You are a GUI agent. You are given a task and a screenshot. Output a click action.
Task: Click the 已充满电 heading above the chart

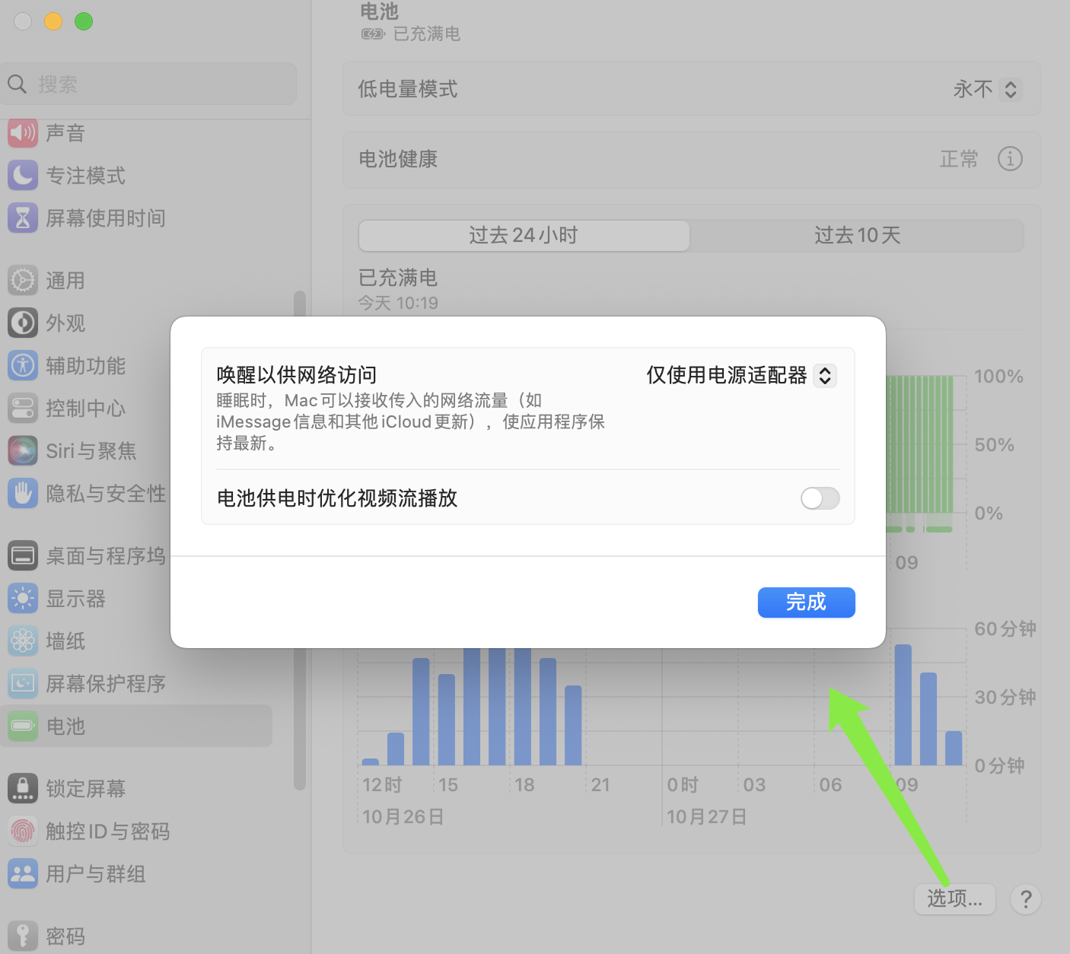point(398,278)
